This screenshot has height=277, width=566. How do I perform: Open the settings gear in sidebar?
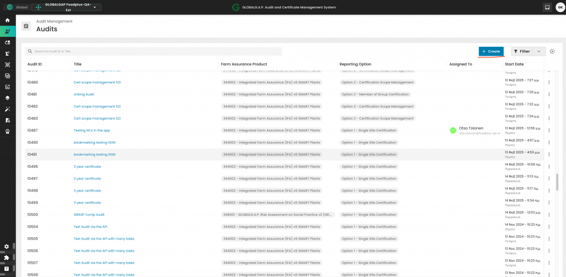pos(7,247)
